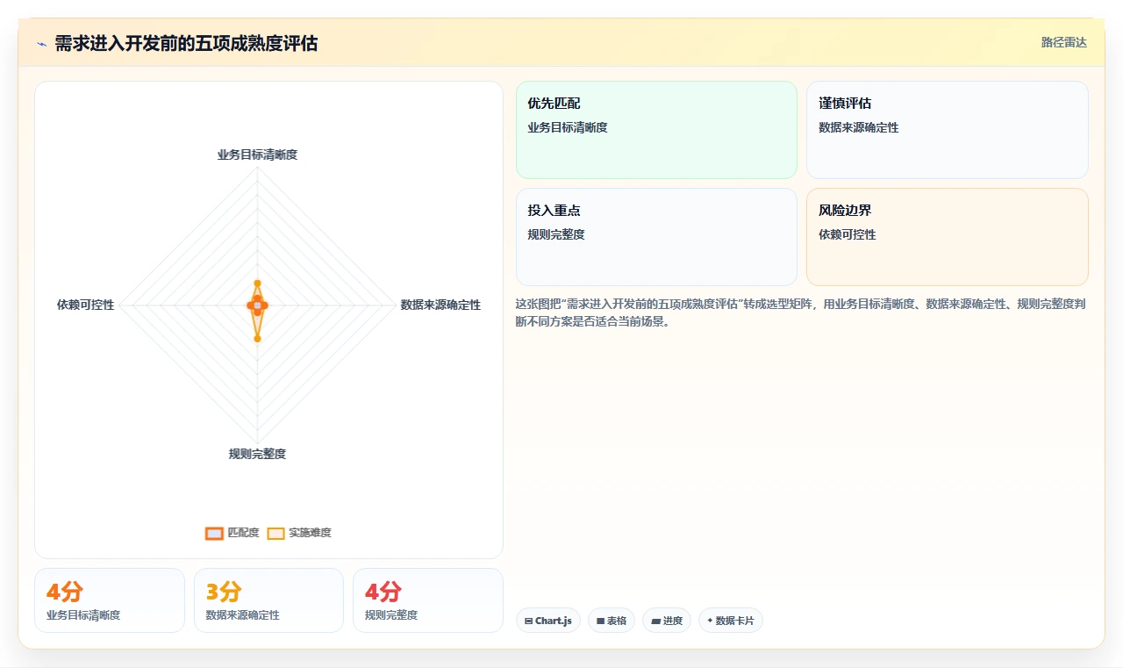
Task: Open the 风险边界 card
Action: pyautogui.click(x=948, y=237)
